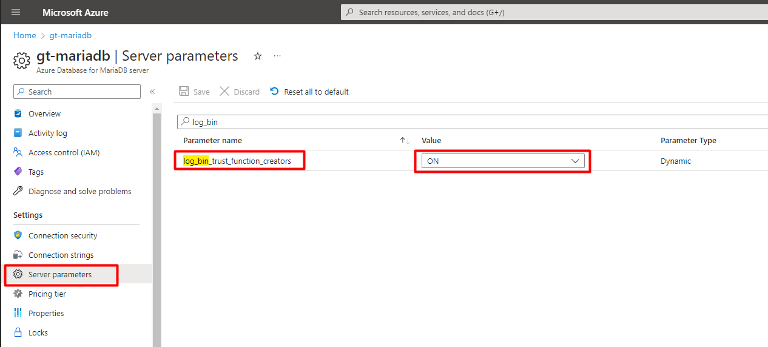Open Tags in the sidebar

36,172
